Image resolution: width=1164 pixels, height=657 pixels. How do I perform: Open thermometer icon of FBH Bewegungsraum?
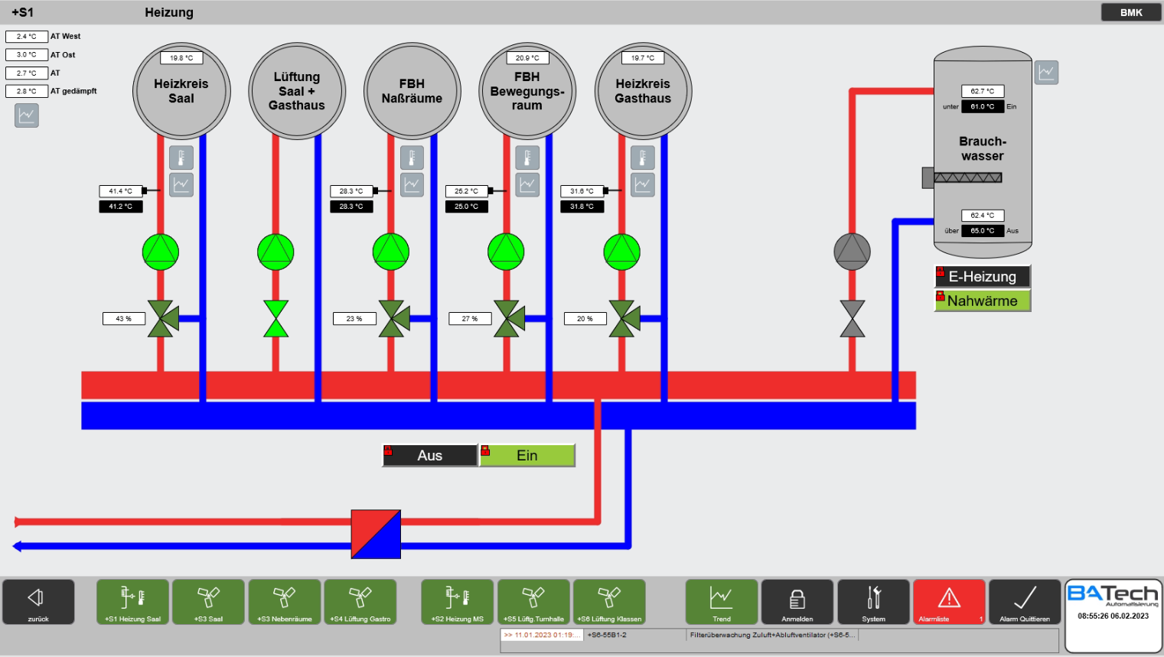(527, 158)
